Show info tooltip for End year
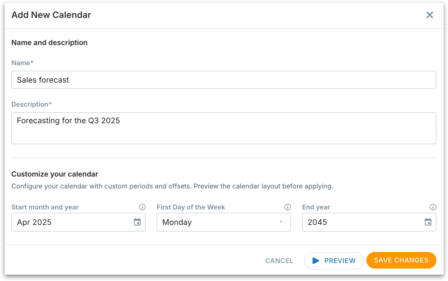 [x=433, y=207]
